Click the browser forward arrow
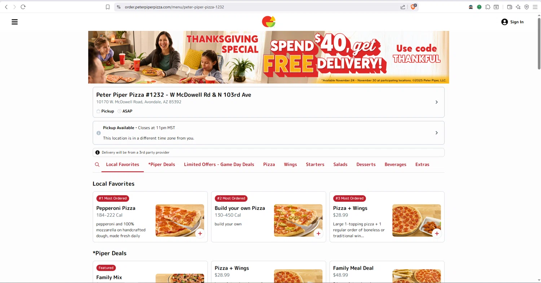The image size is (541, 283). pos(14,7)
